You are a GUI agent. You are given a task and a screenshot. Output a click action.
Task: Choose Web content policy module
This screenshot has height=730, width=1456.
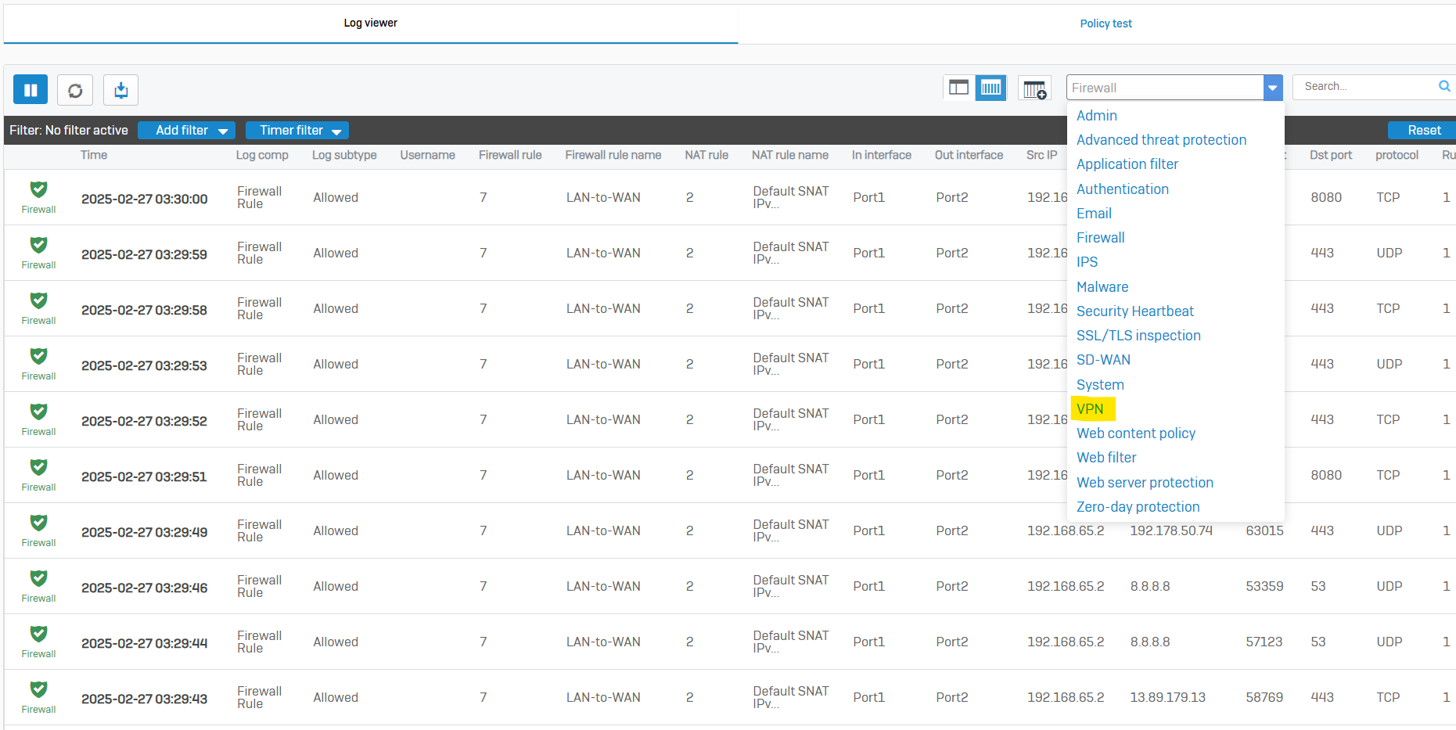click(1135, 433)
